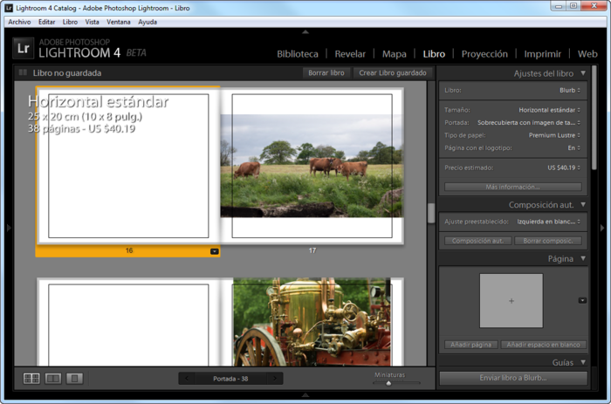Collapse Ajustes del libro panel

[583, 73]
